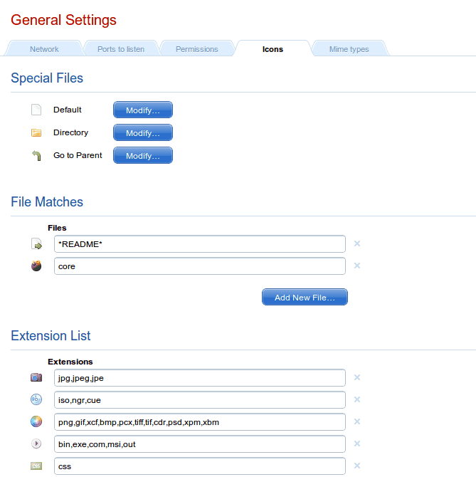476x477 pixels.
Task: Open the Ports to listen tab
Action: pyautogui.click(x=121, y=49)
